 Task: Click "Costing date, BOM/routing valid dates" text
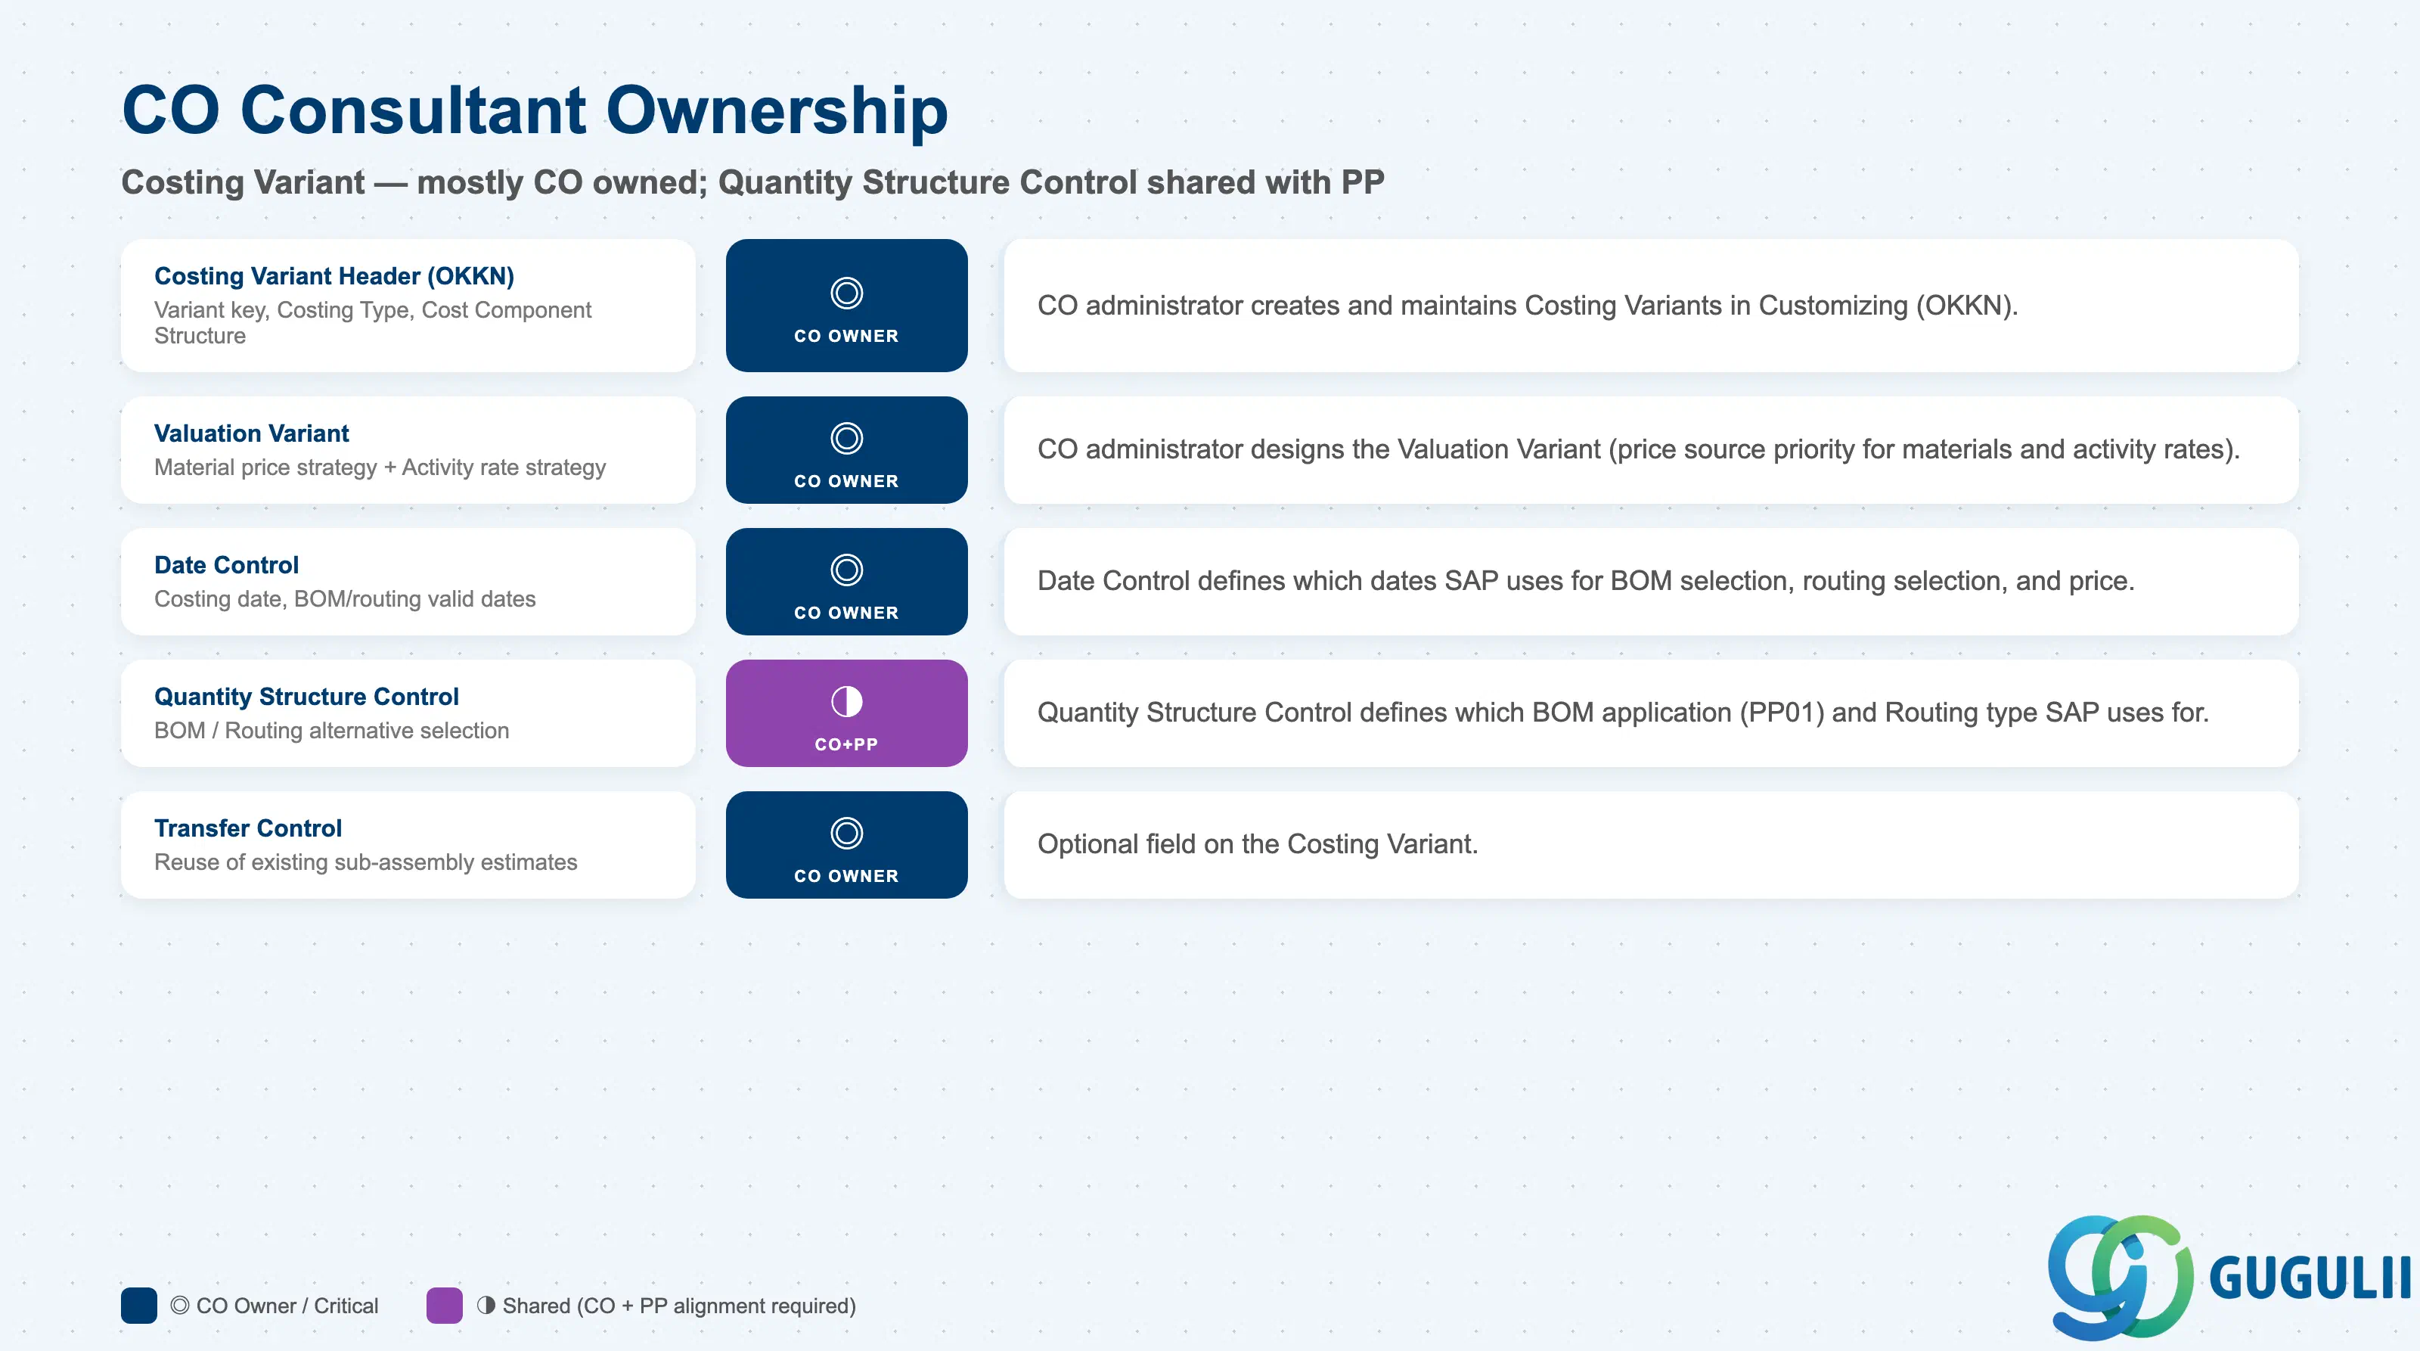pyautogui.click(x=345, y=598)
